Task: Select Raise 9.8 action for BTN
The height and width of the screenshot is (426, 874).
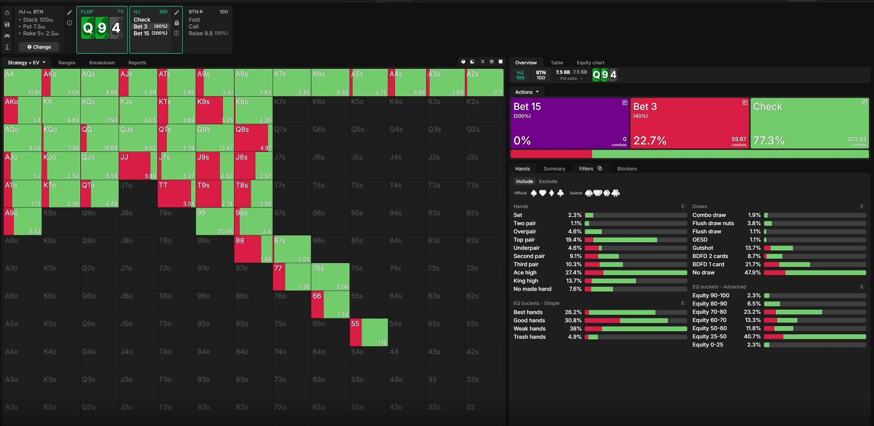Action: [208, 33]
